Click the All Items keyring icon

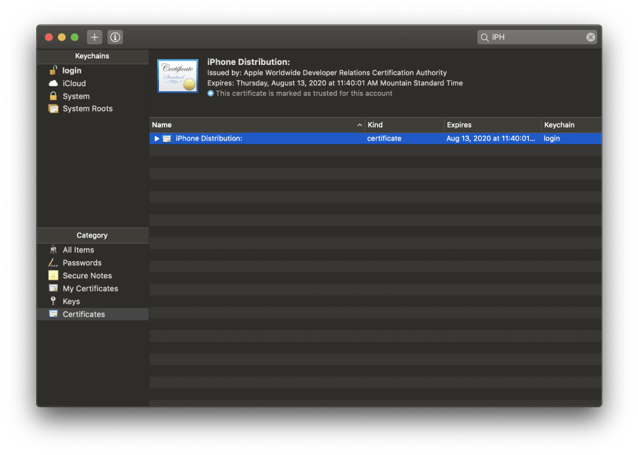(x=53, y=249)
